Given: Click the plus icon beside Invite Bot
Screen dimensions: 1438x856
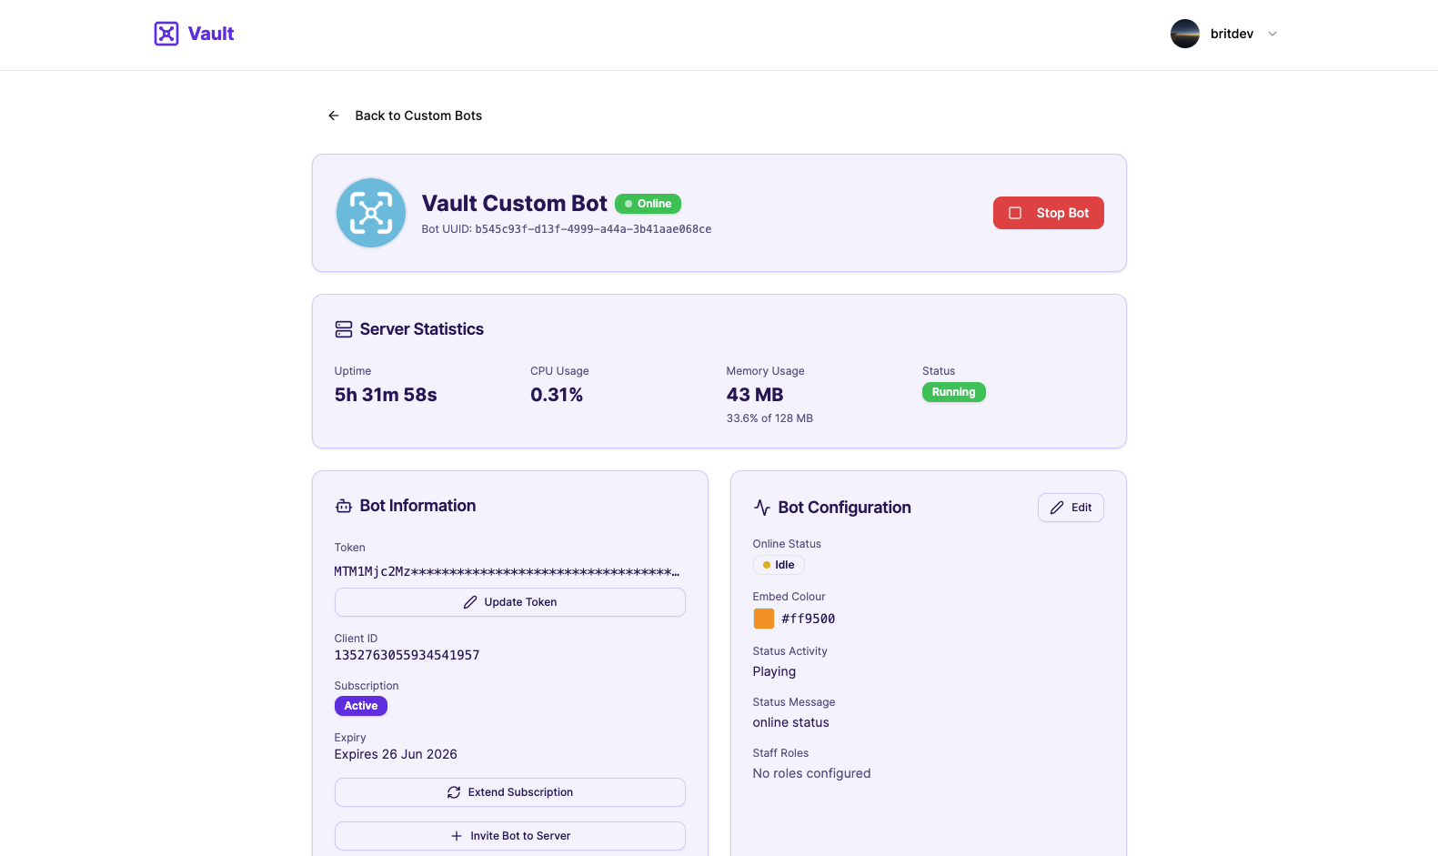Looking at the screenshot, I should [457, 836].
